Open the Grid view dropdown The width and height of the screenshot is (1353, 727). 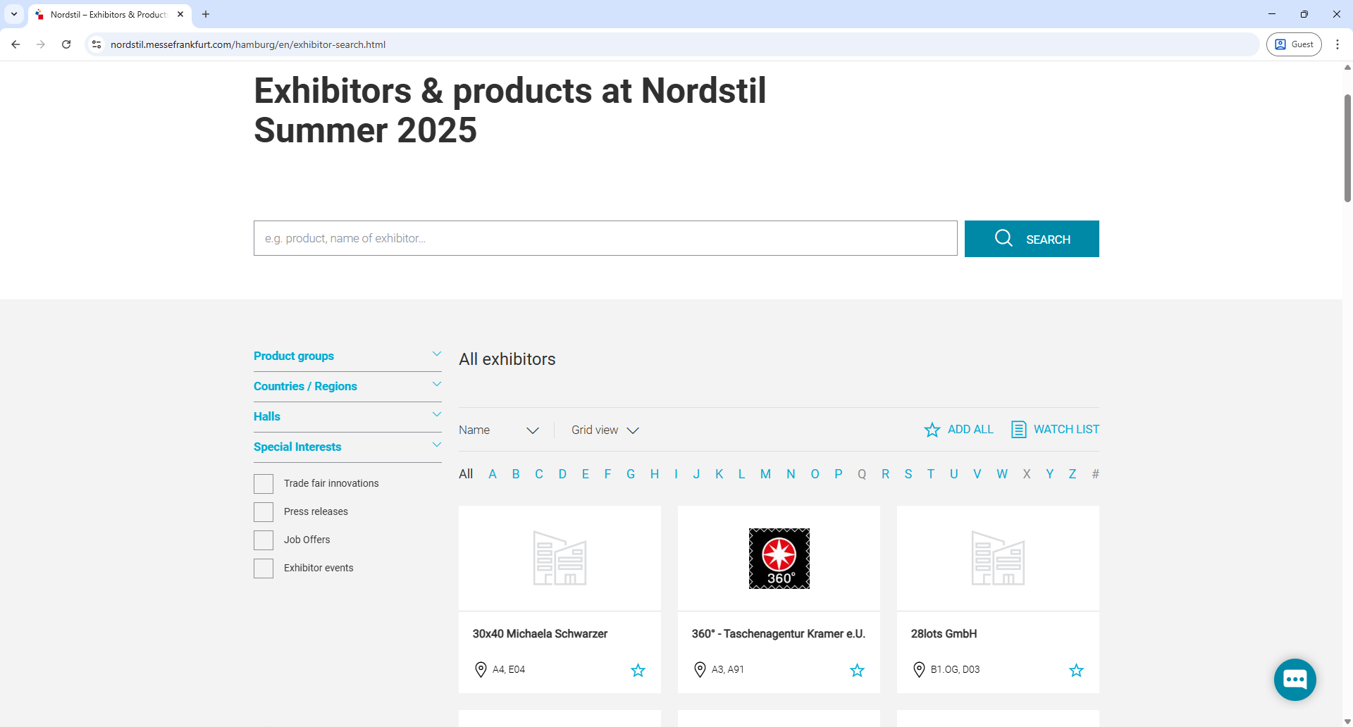click(605, 430)
